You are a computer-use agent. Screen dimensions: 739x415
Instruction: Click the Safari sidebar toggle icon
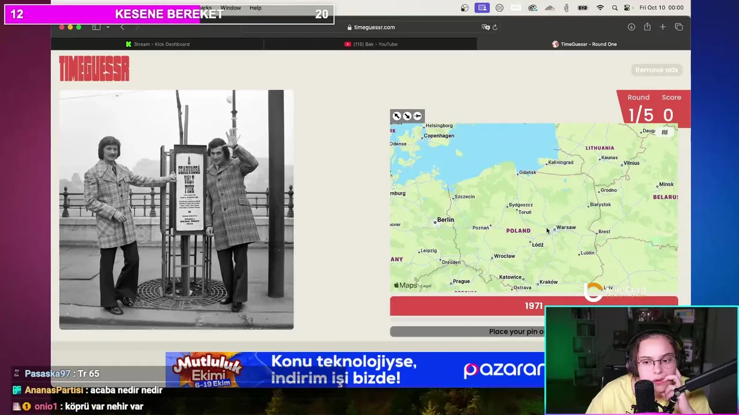(x=96, y=27)
